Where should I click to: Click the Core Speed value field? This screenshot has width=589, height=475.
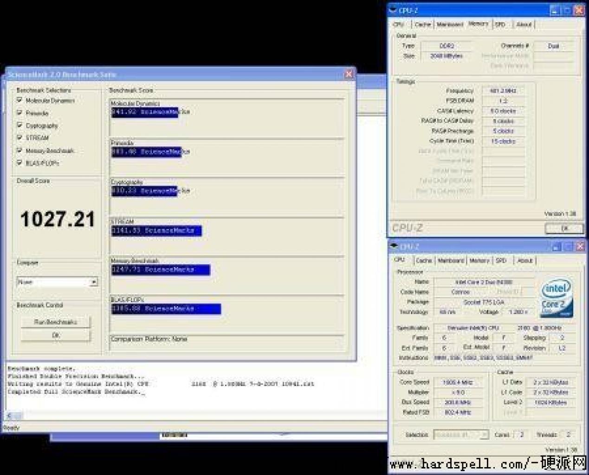pos(458,382)
